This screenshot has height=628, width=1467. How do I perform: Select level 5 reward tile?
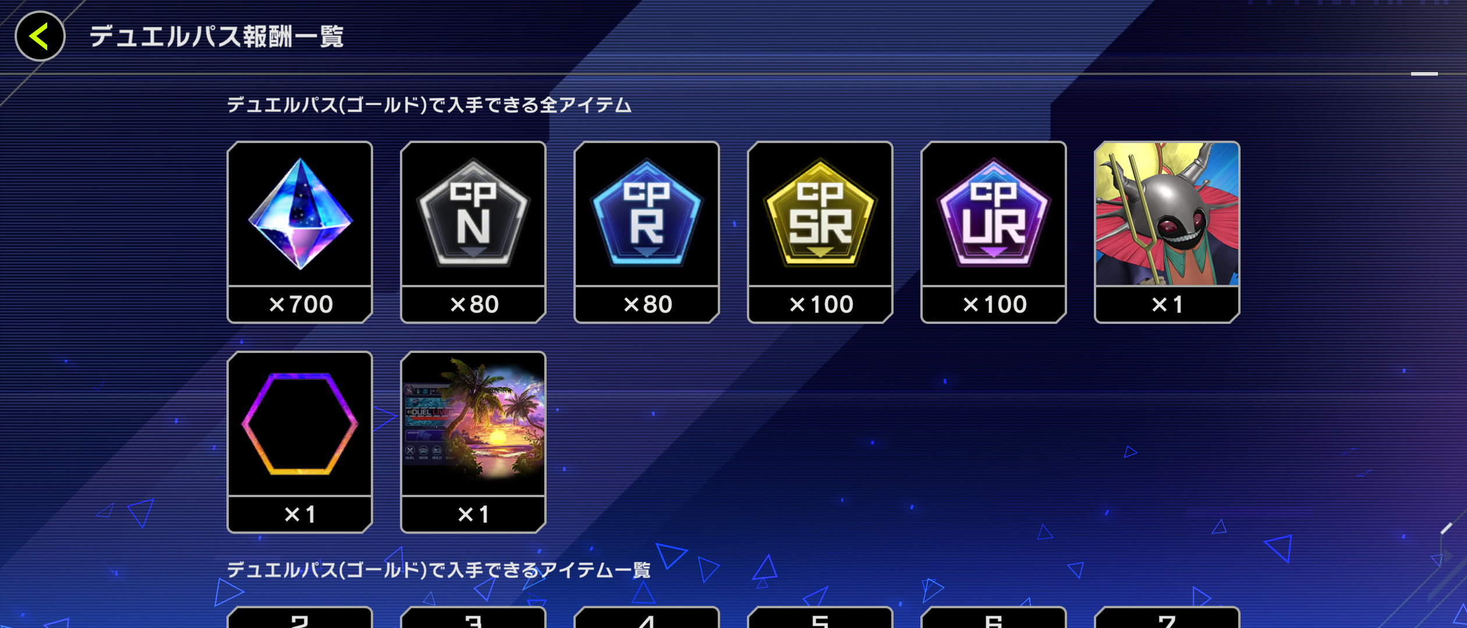[x=820, y=618]
